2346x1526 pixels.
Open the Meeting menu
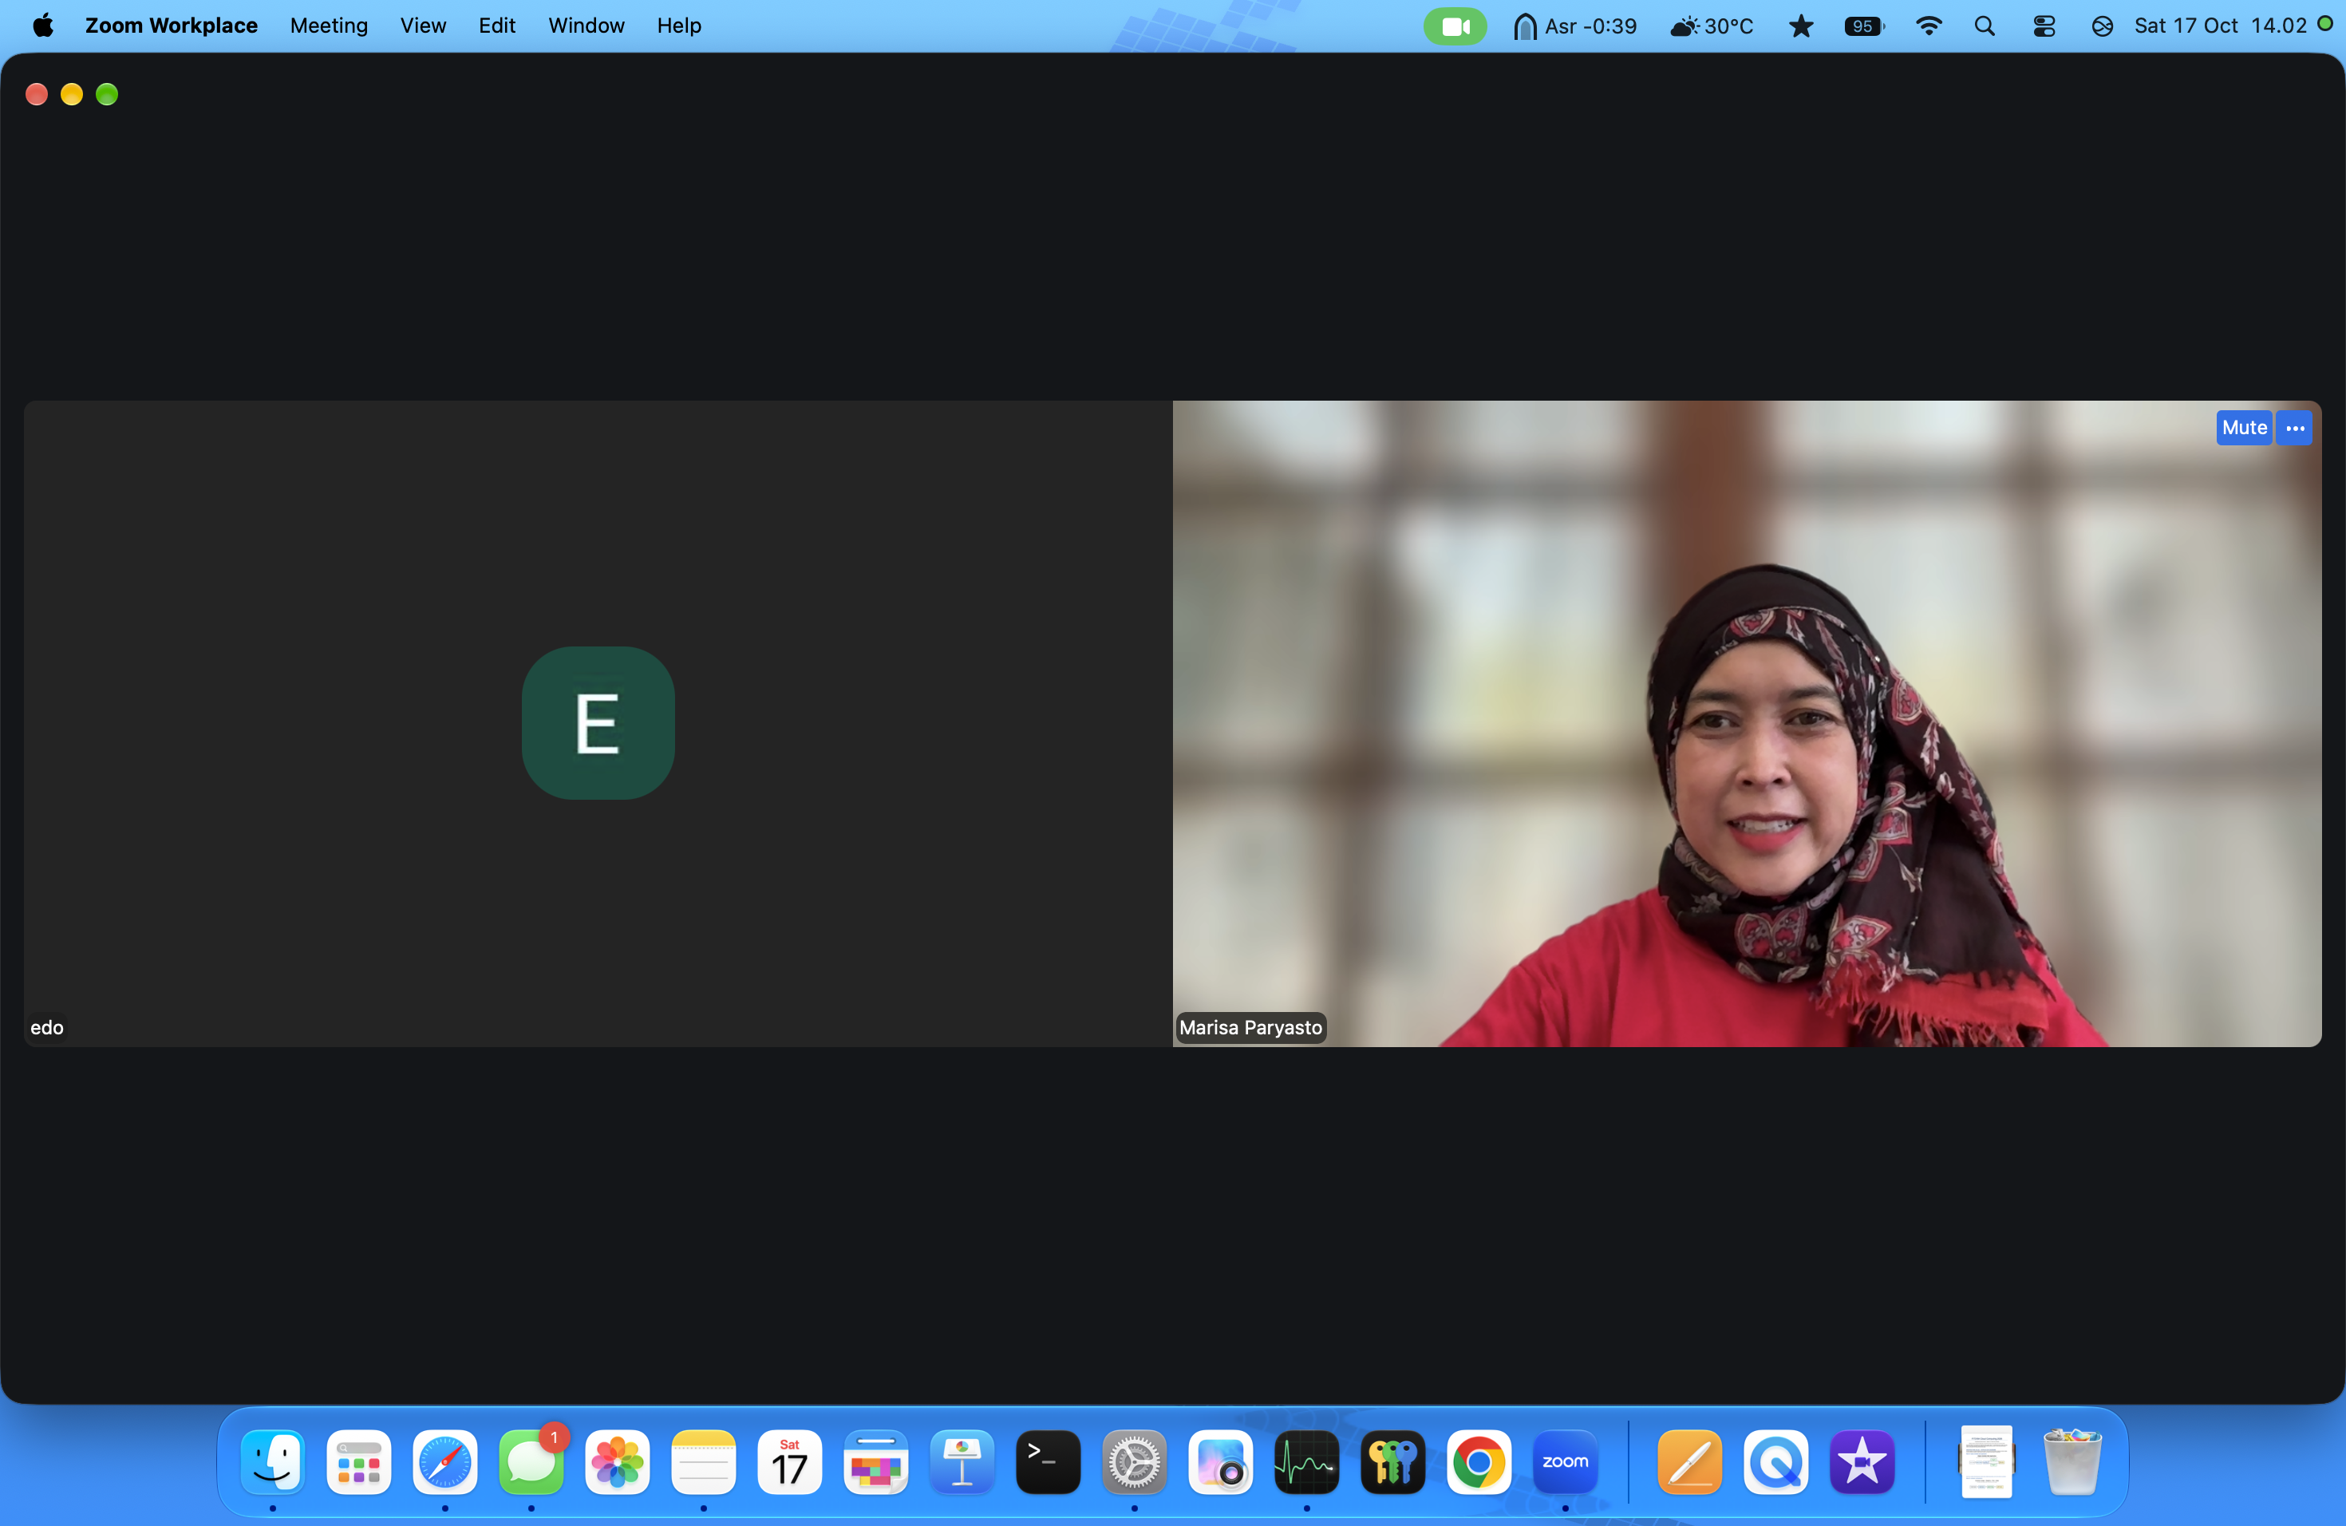(330, 26)
